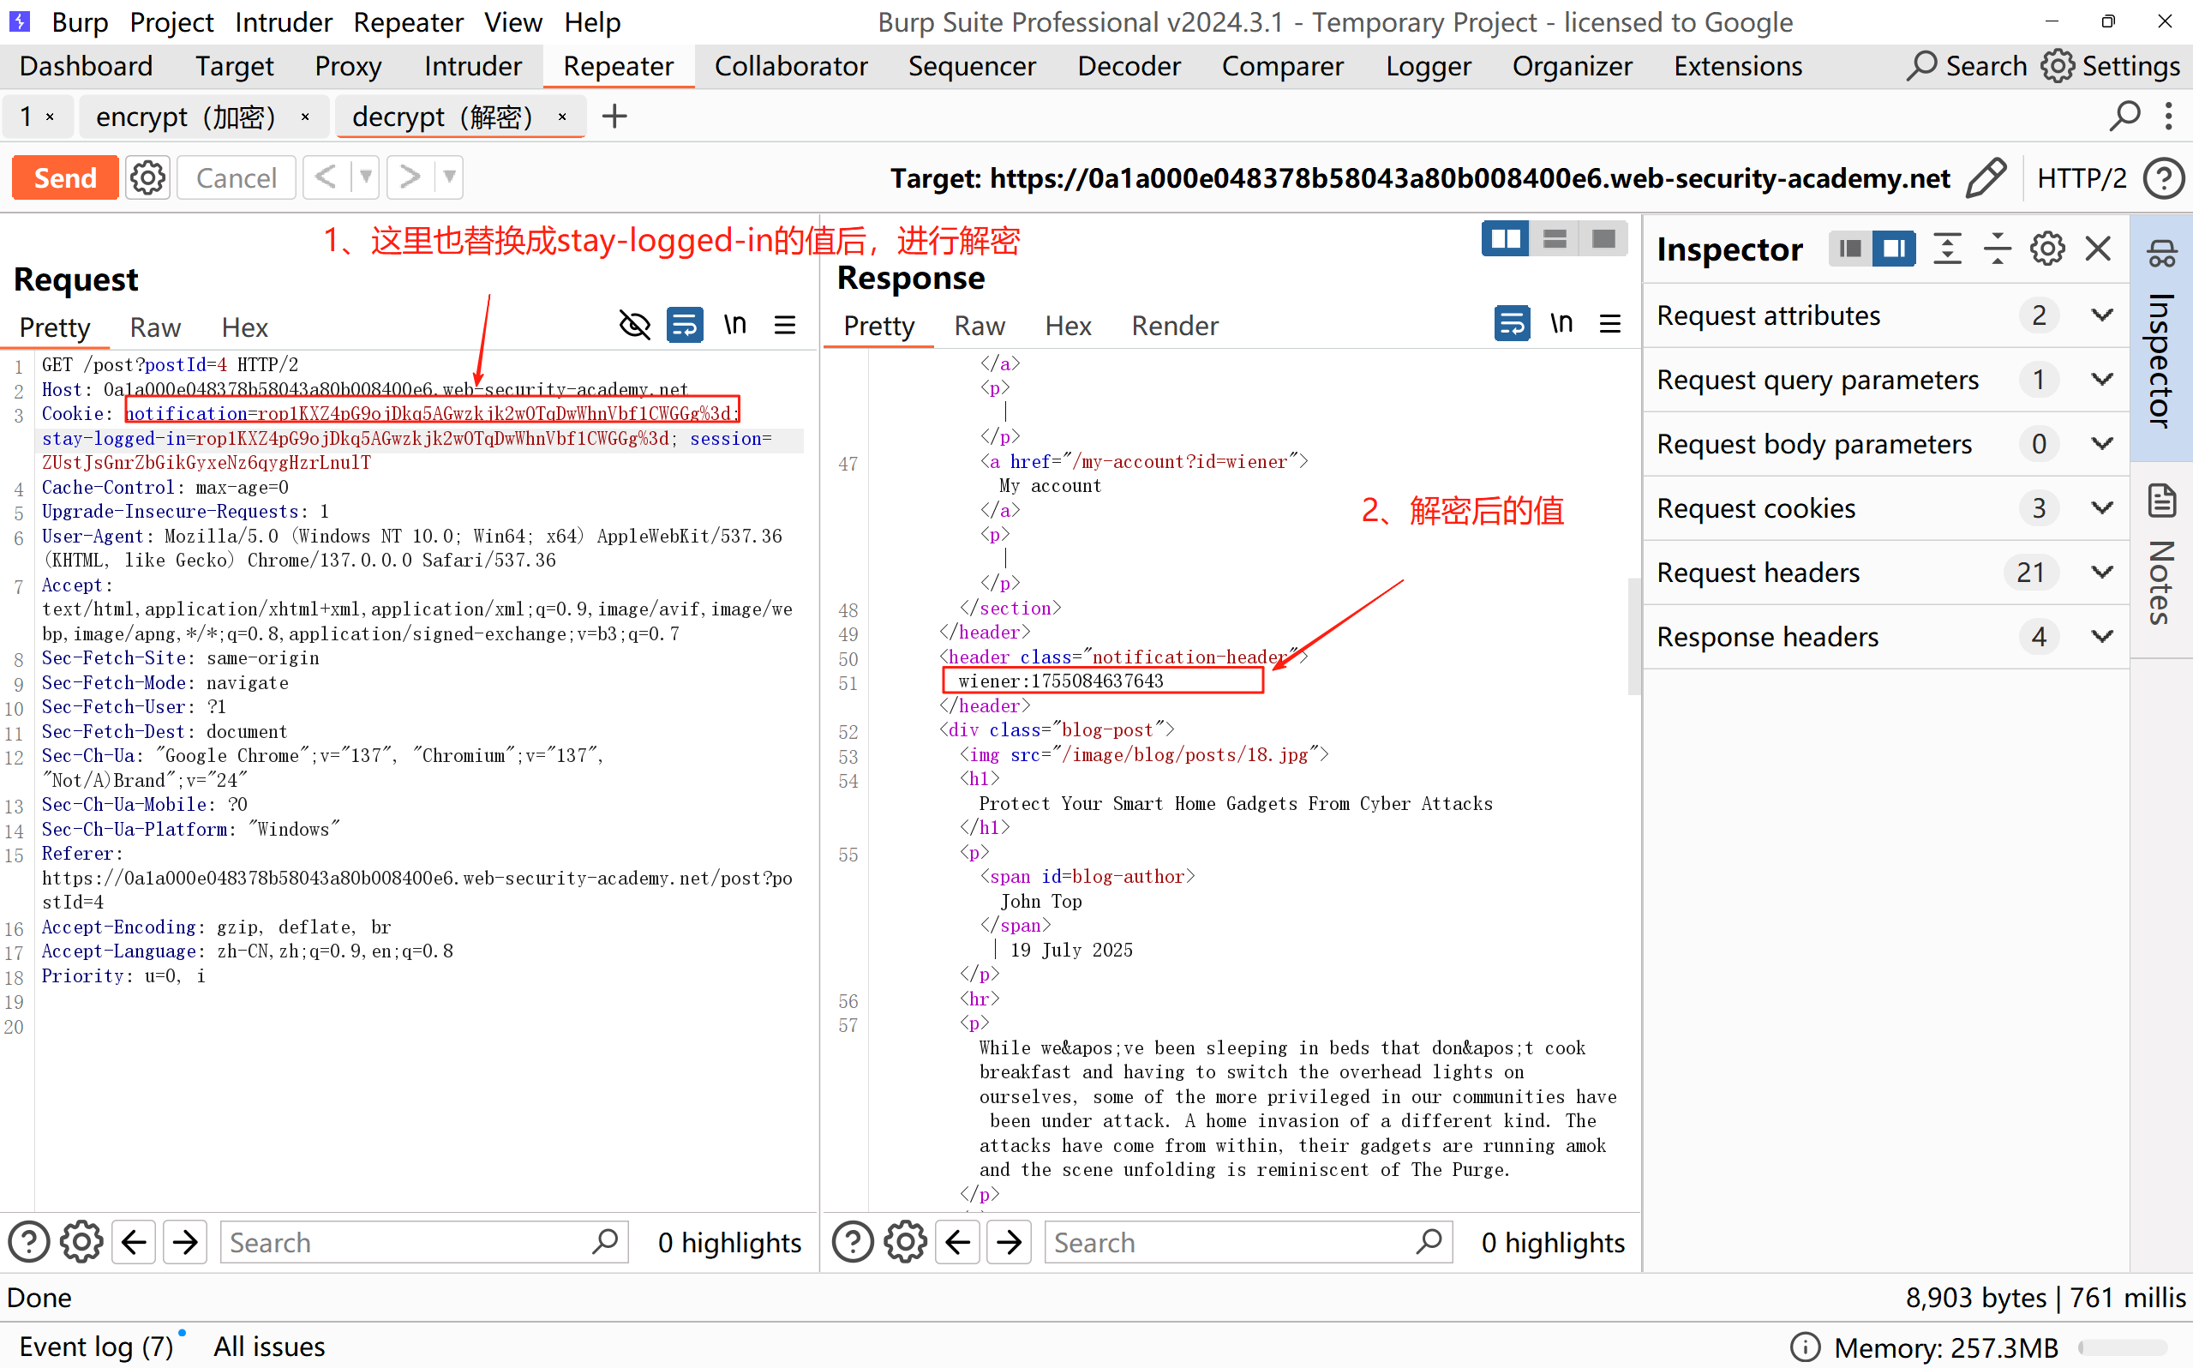Toggle show newline characters in Request
This screenshot has height=1368, width=2193.
tap(734, 325)
